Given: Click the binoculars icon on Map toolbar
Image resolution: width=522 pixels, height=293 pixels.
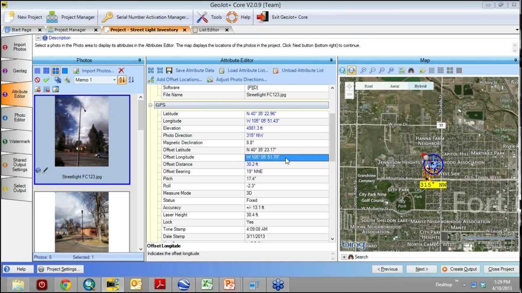Looking at the screenshot, I should tap(411, 70).
